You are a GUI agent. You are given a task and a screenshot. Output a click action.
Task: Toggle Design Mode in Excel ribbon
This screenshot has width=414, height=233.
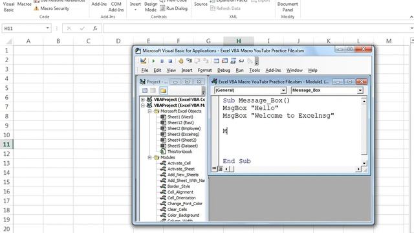coord(151,6)
